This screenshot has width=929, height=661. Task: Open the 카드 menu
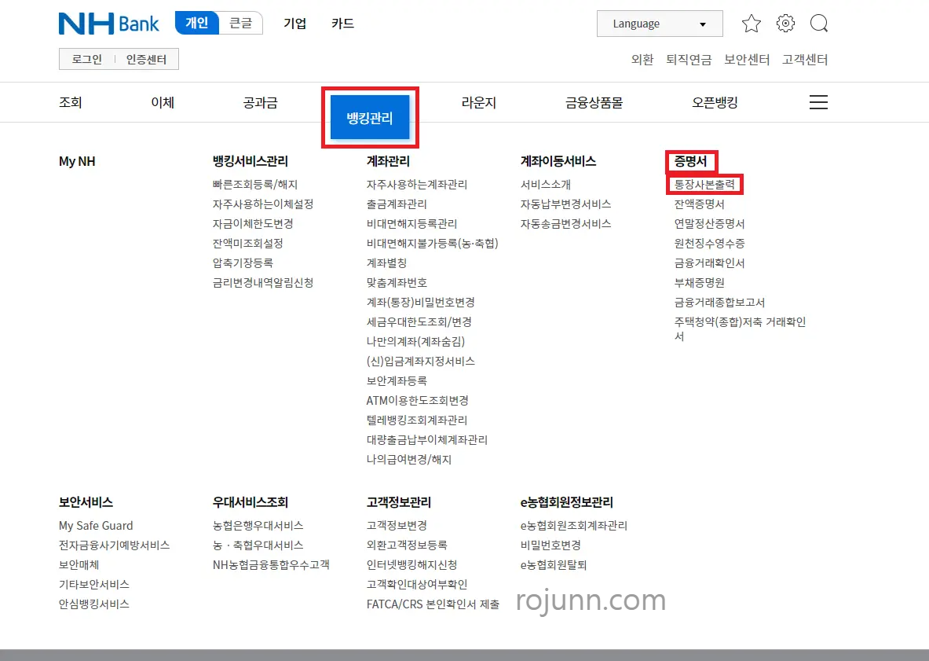(x=341, y=24)
